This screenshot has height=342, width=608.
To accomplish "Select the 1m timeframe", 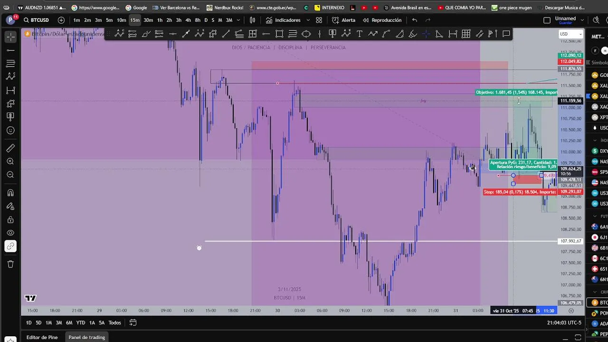I will tap(76, 20).
